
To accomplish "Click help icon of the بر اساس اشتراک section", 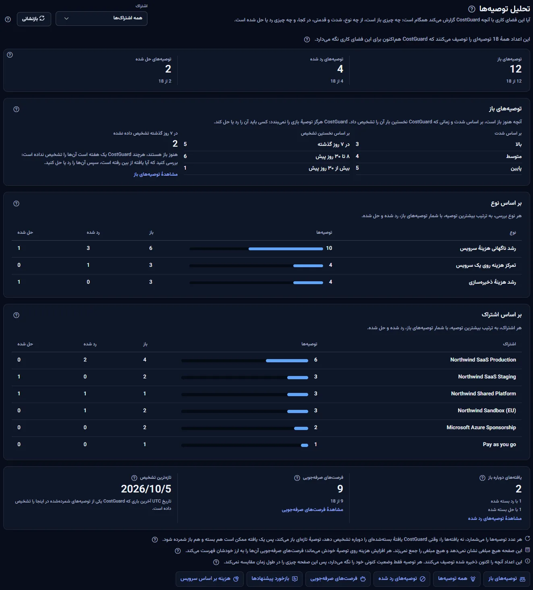I will point(17,315).
